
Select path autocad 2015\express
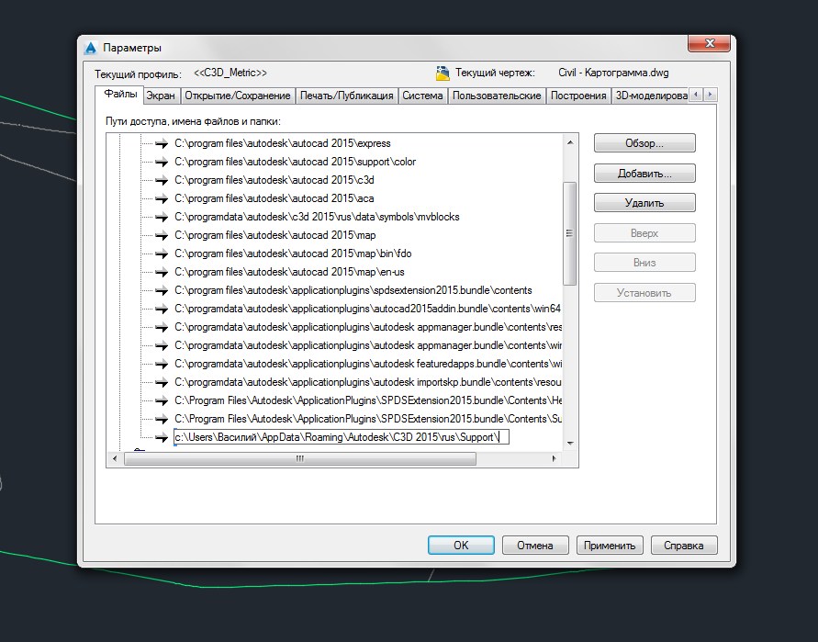(x=283, y=143)
